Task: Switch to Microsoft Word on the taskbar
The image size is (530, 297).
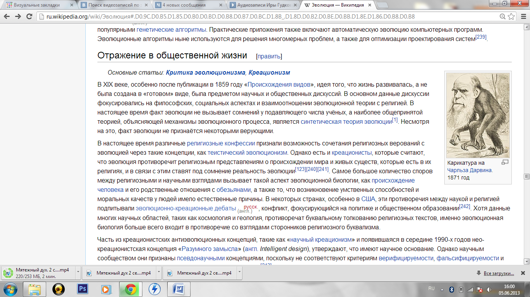Action: (x=178, y=289)
